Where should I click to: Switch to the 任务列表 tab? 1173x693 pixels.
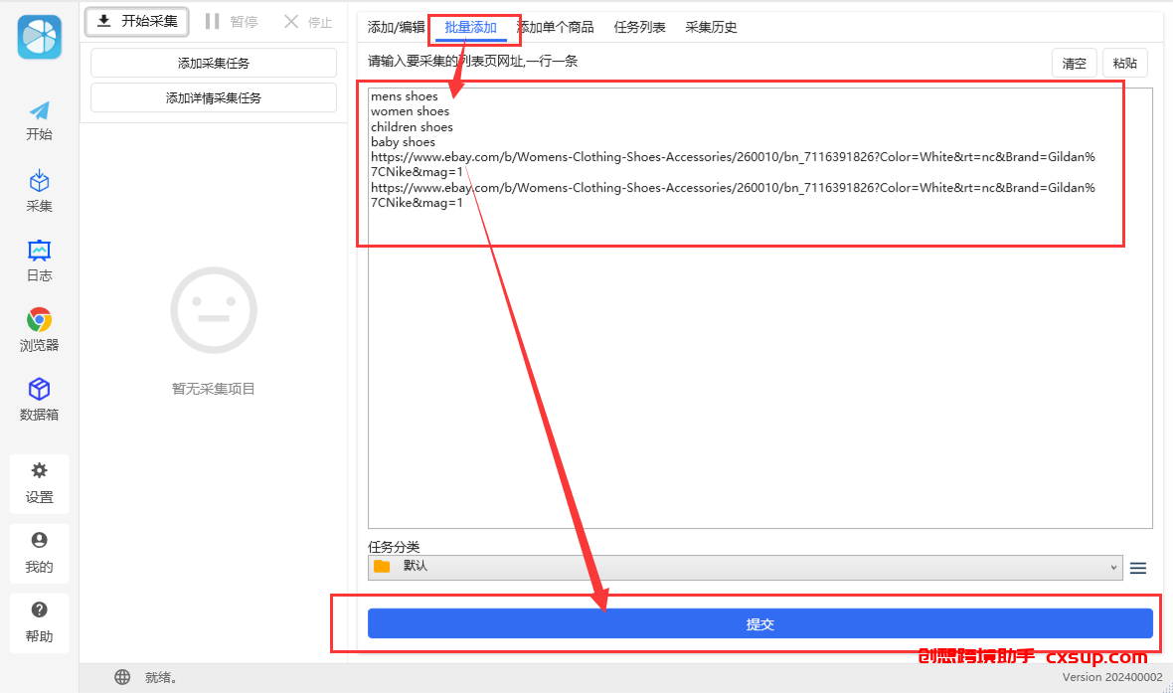[639, 28]
